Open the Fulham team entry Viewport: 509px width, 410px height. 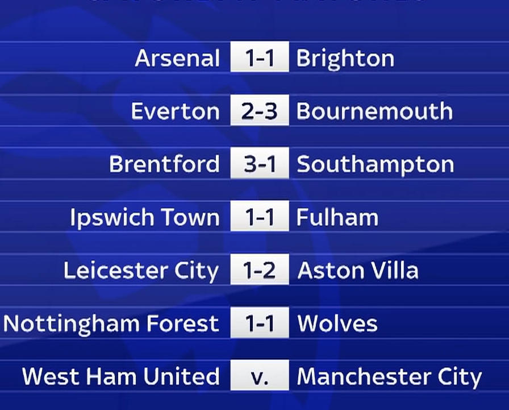coord(337,217)
